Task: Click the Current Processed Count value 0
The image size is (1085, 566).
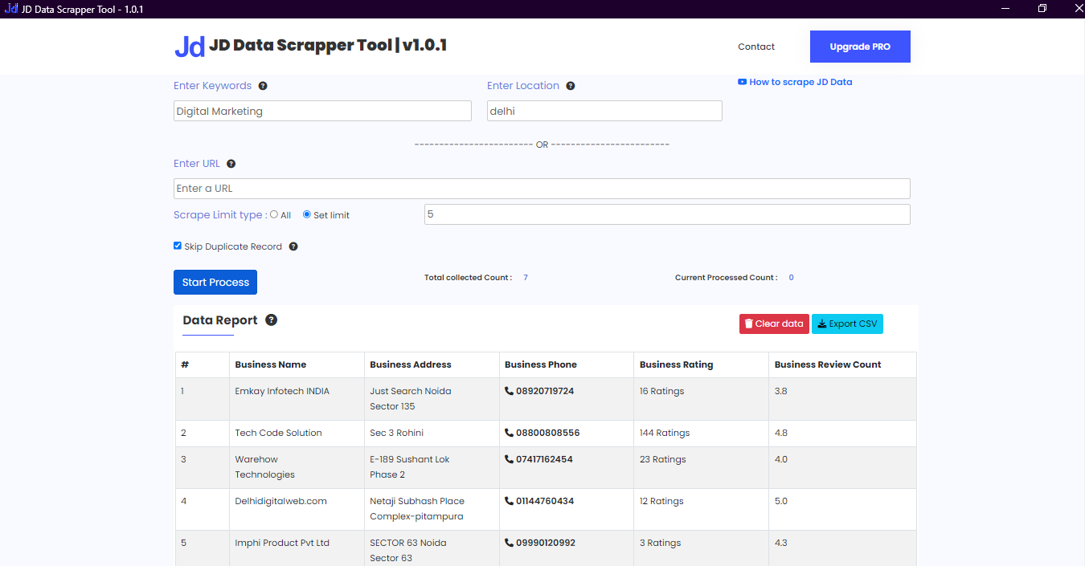Action: (791, 278)
